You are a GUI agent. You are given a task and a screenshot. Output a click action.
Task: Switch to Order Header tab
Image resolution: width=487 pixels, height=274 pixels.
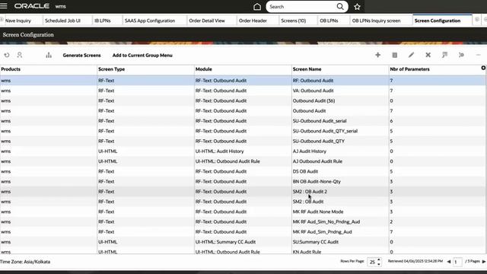tap(253, 21)
